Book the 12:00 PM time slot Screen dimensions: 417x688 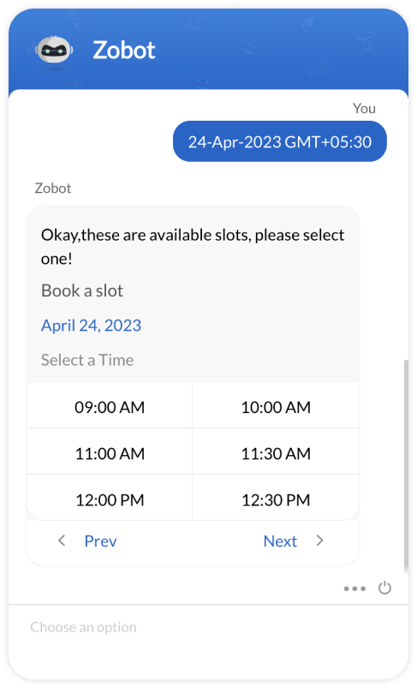point(110,500)
